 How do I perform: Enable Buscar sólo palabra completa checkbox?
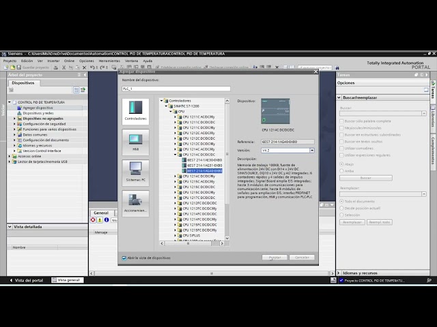343,121
